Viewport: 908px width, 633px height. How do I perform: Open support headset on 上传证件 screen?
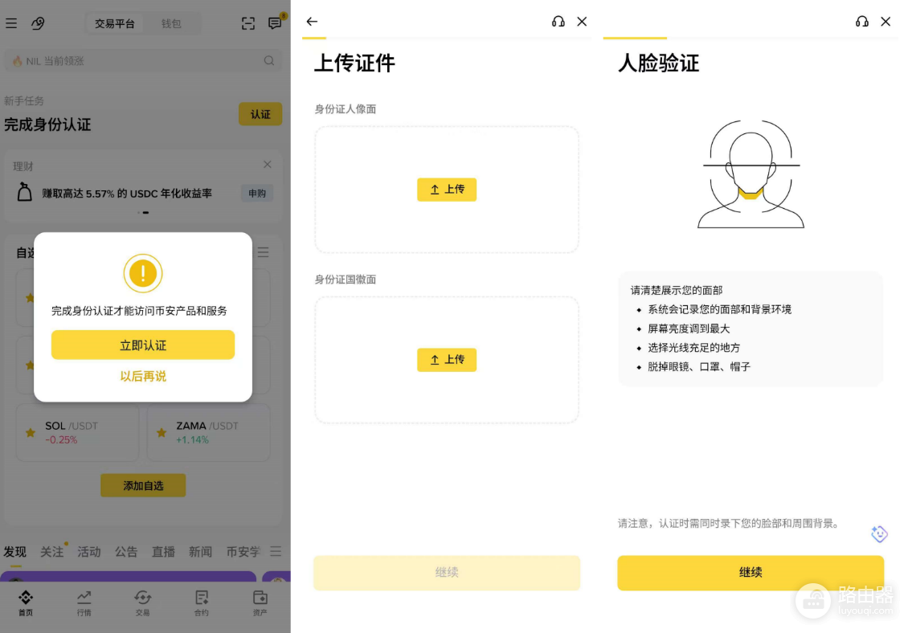point(558,22)
